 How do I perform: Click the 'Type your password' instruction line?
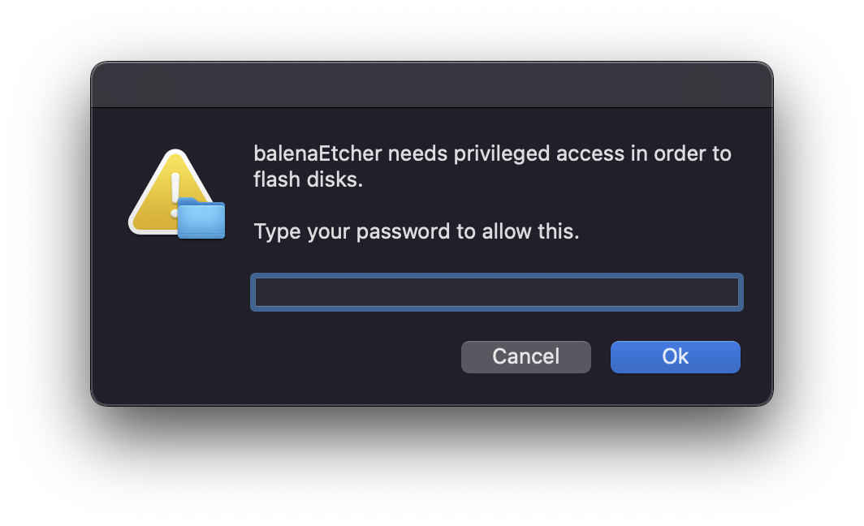(x=417, y=231)
